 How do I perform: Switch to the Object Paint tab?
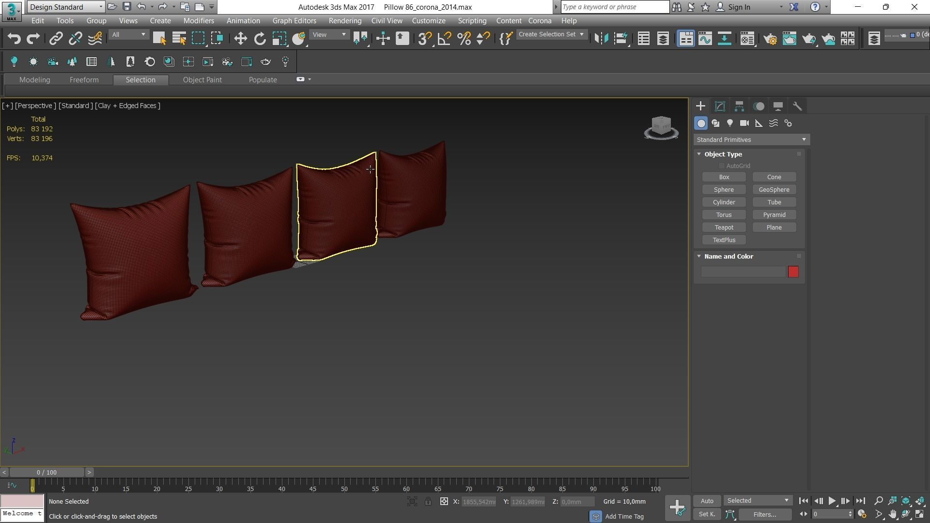click(202, 80)
